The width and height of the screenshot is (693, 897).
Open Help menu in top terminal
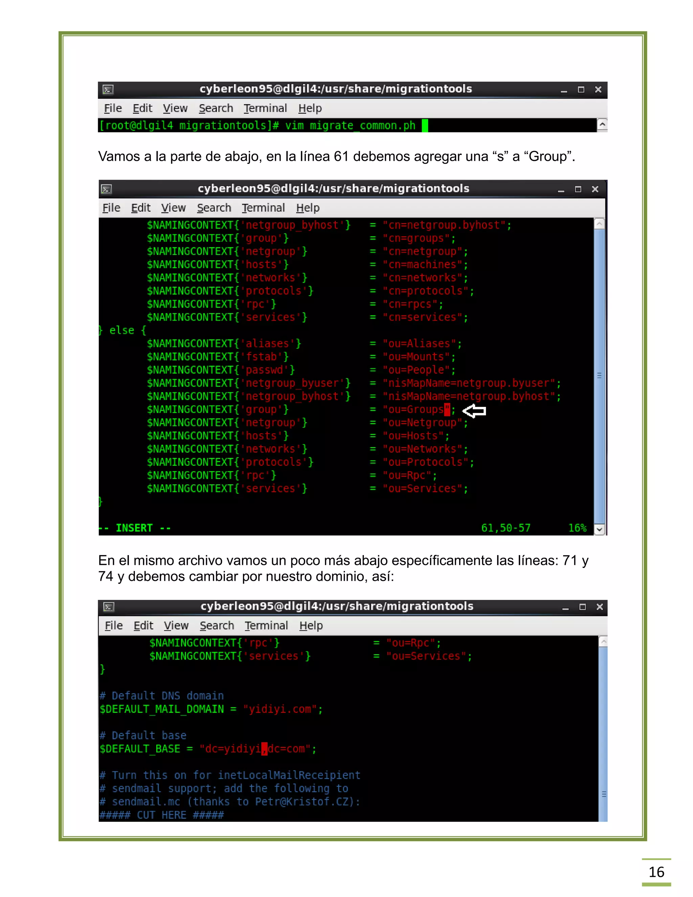click(x=310, y=108)
